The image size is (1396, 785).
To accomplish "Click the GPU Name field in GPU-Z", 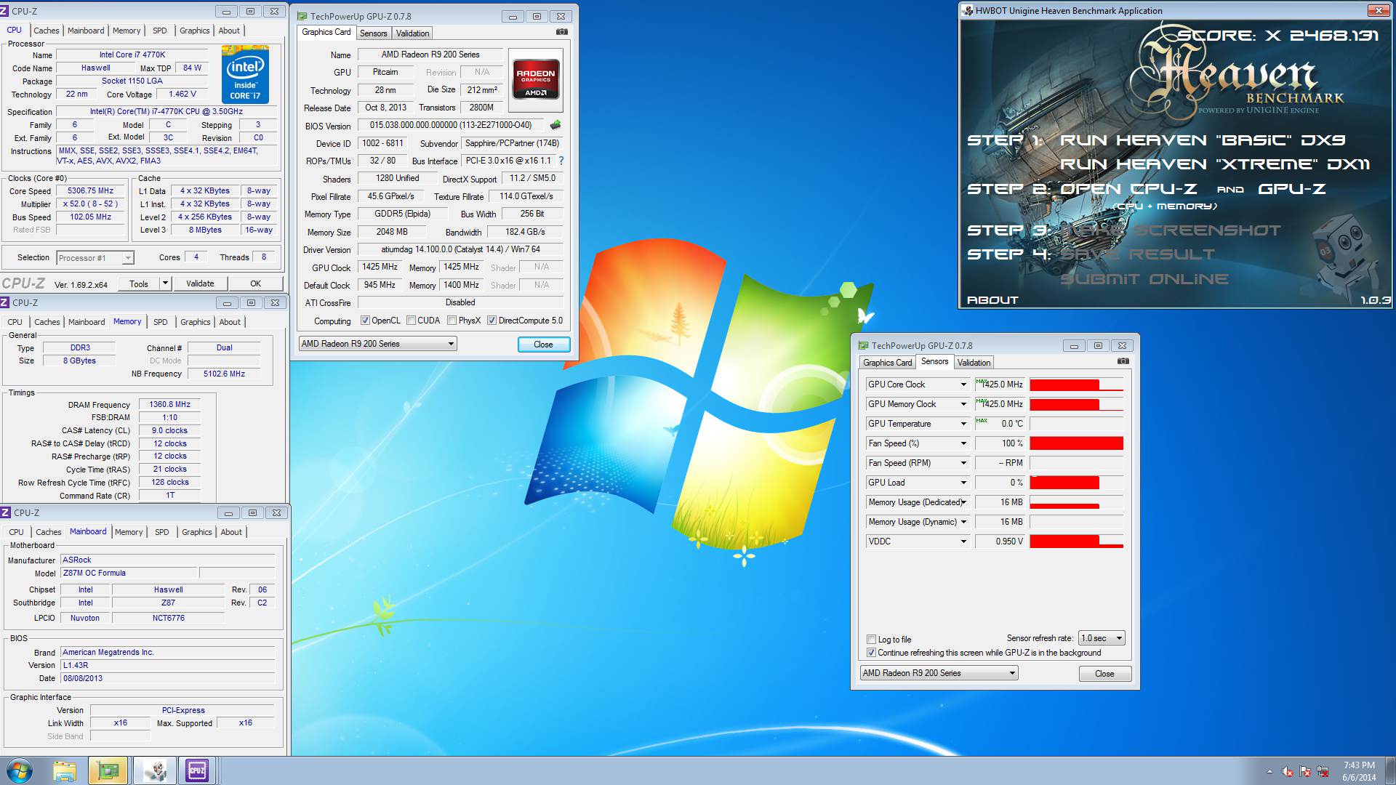I will pyautogui.click(x=430, y=55).
